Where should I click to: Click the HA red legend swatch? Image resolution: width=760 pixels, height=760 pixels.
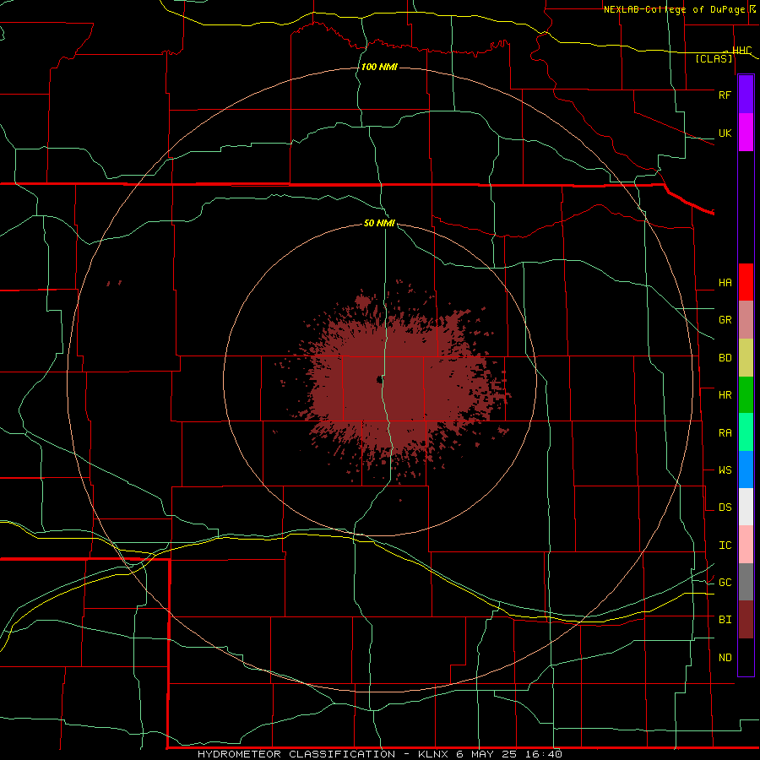click(746, 282)
